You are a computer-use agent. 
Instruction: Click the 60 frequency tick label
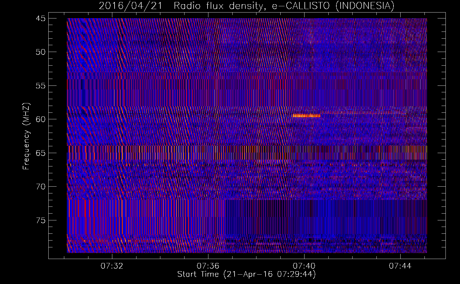tap(40, 119)
